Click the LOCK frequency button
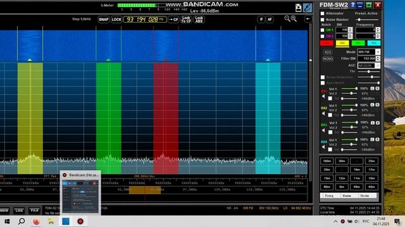The width and height of the screenshot is (405, 227). coord(116,20)
